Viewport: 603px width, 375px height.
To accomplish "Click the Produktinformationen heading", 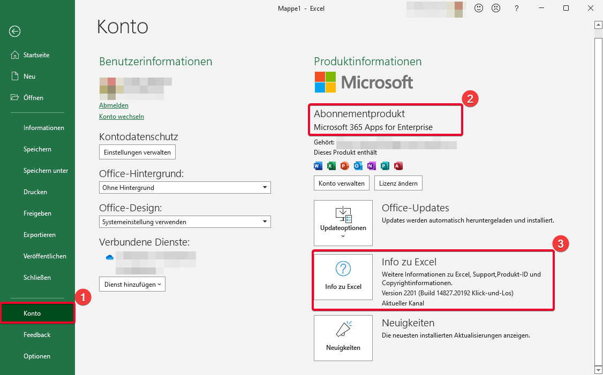I will click(x=368, y=62).
